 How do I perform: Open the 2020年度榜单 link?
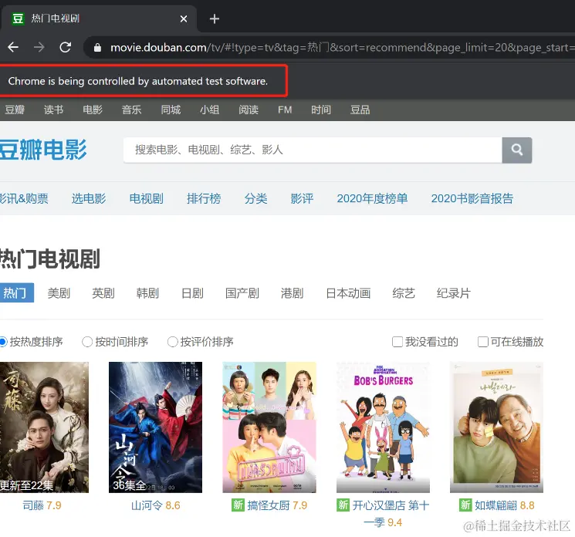pyautogui.click(x=372, y=198)
